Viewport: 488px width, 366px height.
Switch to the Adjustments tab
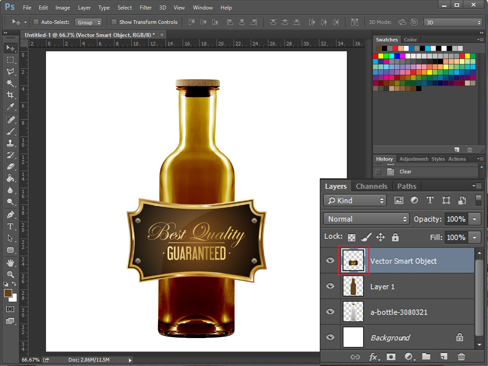point(414,159)
